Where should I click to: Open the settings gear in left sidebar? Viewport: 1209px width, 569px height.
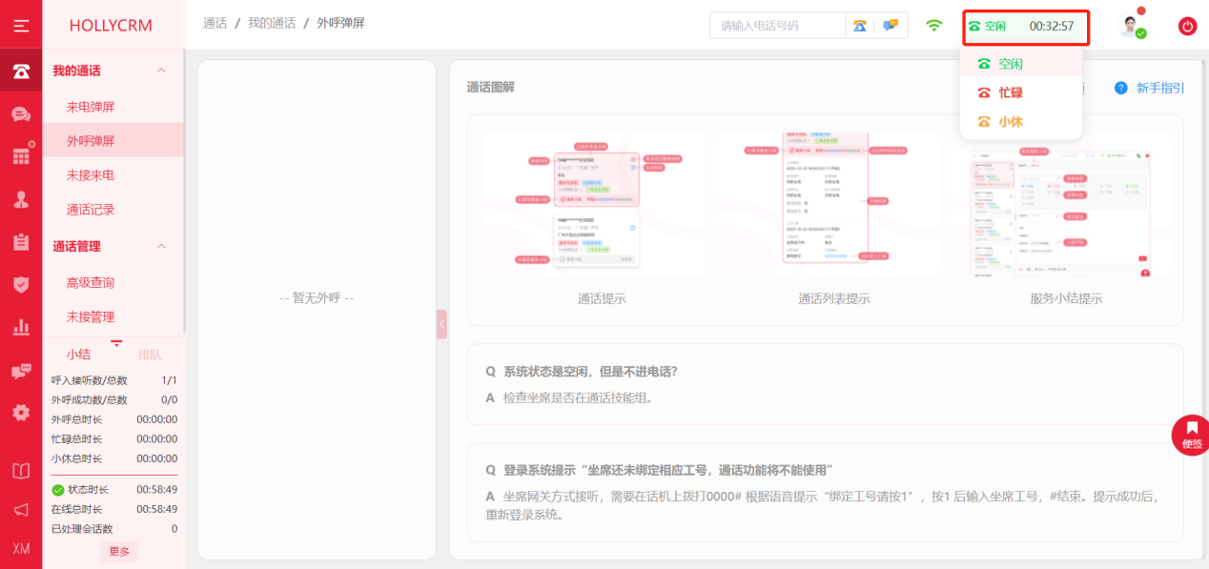pyautogui.click(x=21, y=413)
